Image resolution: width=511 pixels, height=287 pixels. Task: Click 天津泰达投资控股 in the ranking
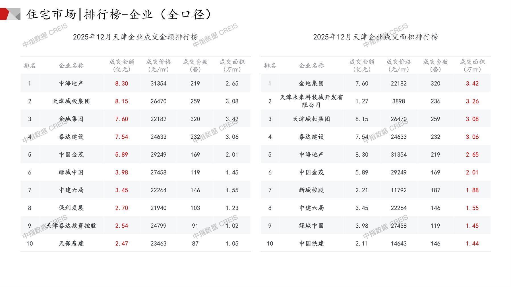pos(71,226)
